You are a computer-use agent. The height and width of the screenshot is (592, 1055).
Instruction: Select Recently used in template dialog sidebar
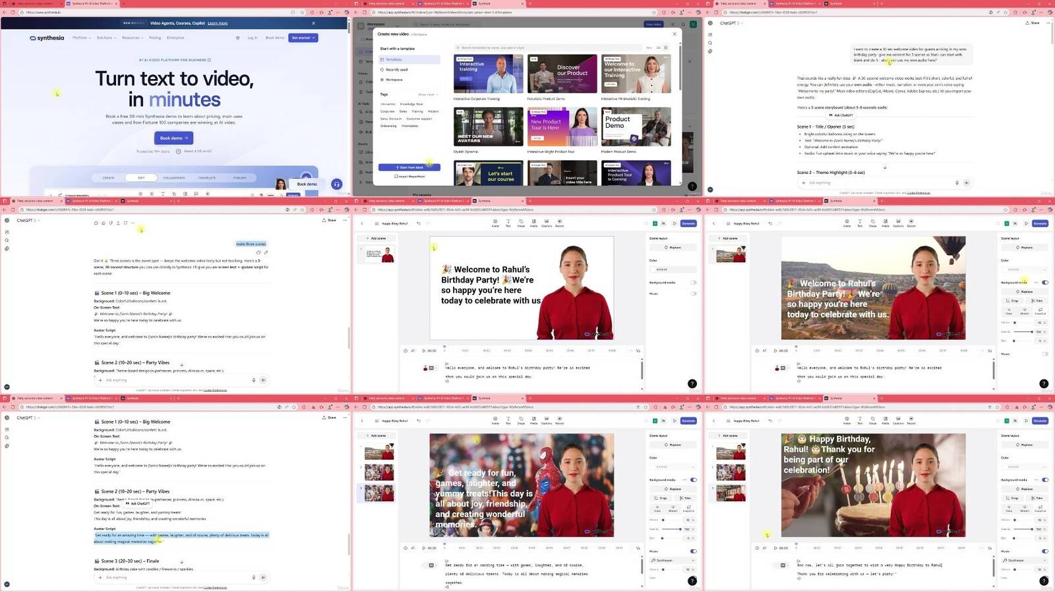coord(397,70)
